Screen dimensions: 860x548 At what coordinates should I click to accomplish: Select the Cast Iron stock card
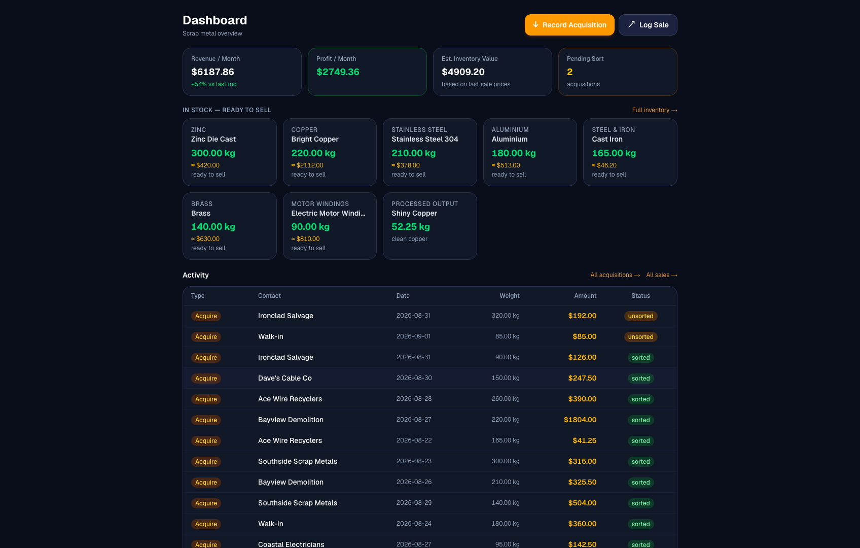pos(630,152)
